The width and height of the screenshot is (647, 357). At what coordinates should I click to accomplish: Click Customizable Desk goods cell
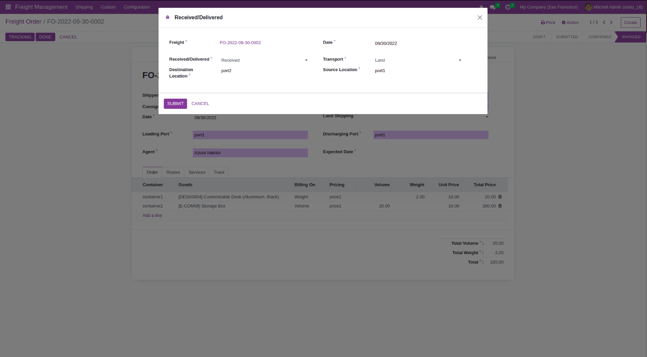(228, 197)
